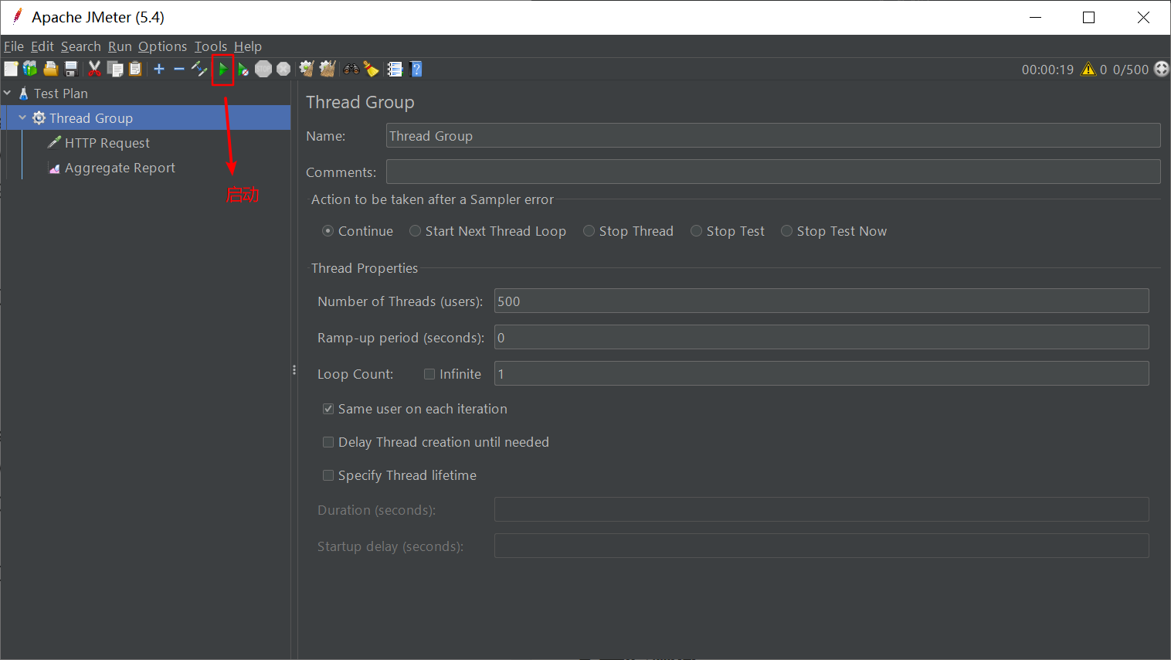Paste from clipboard using toolbar icon
The image size is (1171, 660).
pos(135,70)
